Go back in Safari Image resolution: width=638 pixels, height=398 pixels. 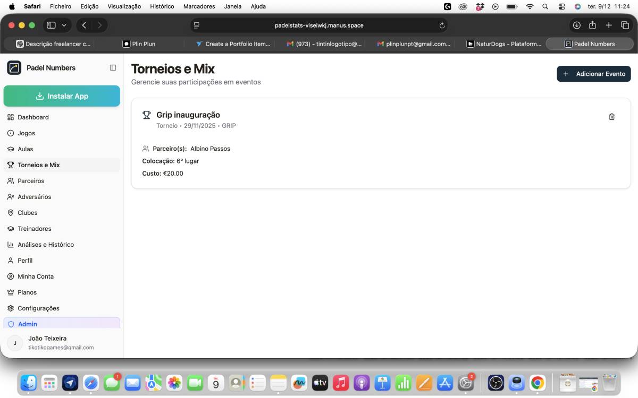click(x=84, y=25)
